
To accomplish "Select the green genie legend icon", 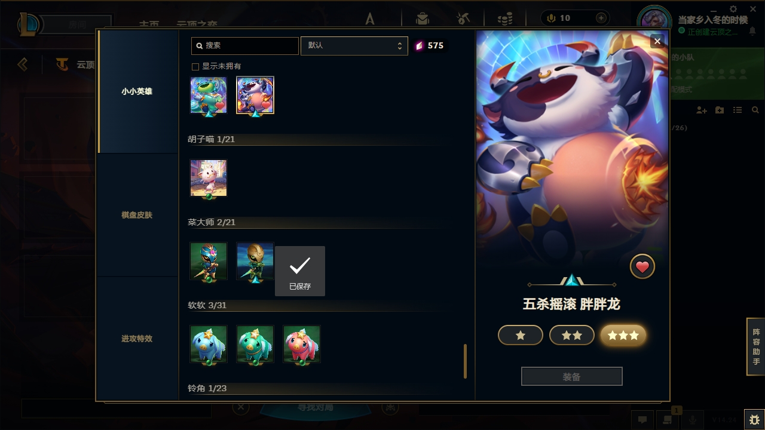I will pyautogui.click(x=209, y=95).
